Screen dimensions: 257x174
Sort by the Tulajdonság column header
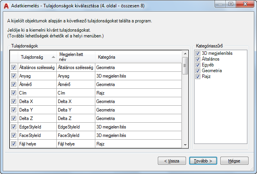pyautogui.click(x=37, y=57)
